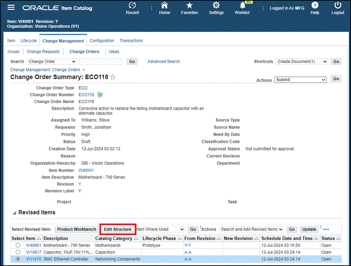Select radio button for VI11476 row
Viewport: 351px width, 266px height.
(x=18, y=259)
